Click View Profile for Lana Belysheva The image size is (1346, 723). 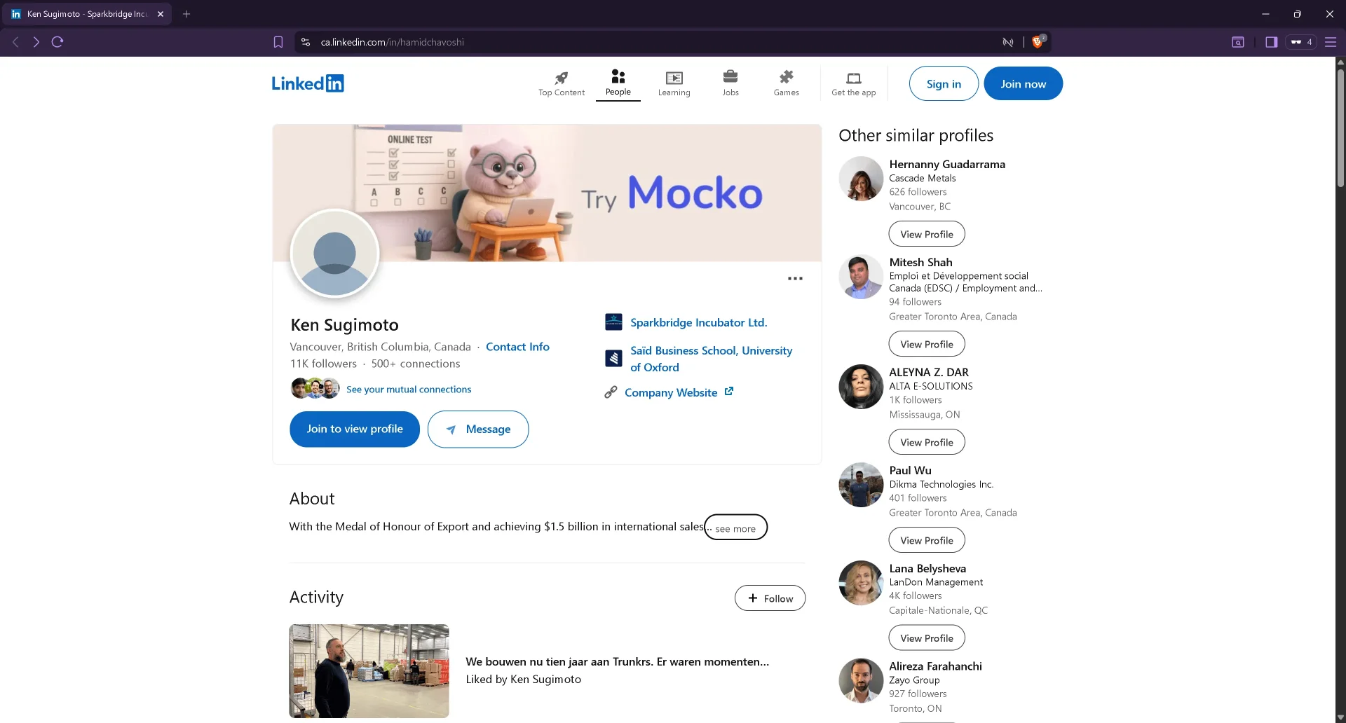coord(927,638)
